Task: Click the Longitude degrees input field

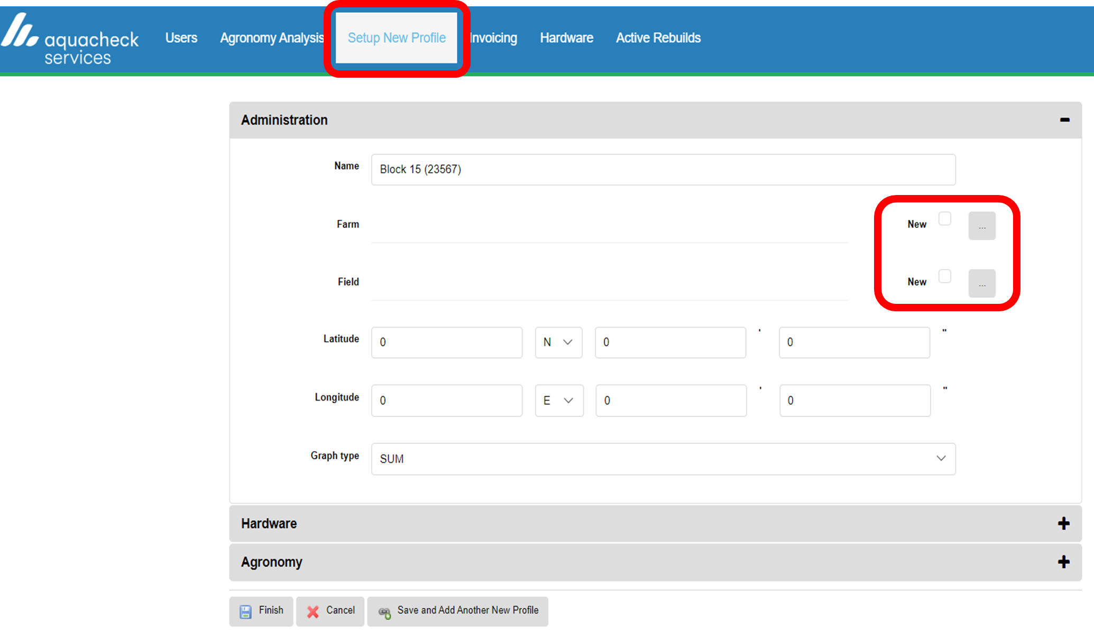Action: pos(447,401)
